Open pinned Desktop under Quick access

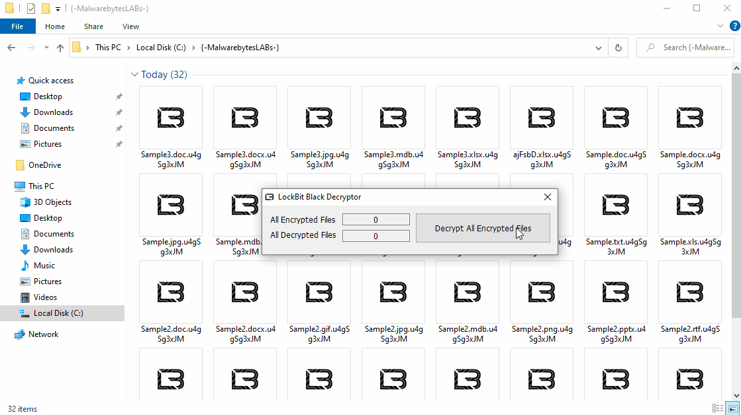click(x=48, y=96)
